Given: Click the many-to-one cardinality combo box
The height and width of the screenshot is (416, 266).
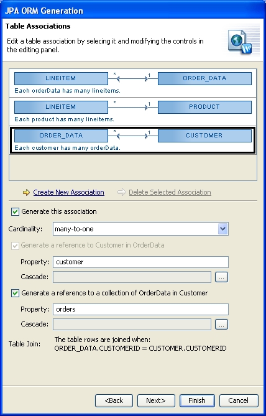Looking at the screenshot, I should coord(140,229).
